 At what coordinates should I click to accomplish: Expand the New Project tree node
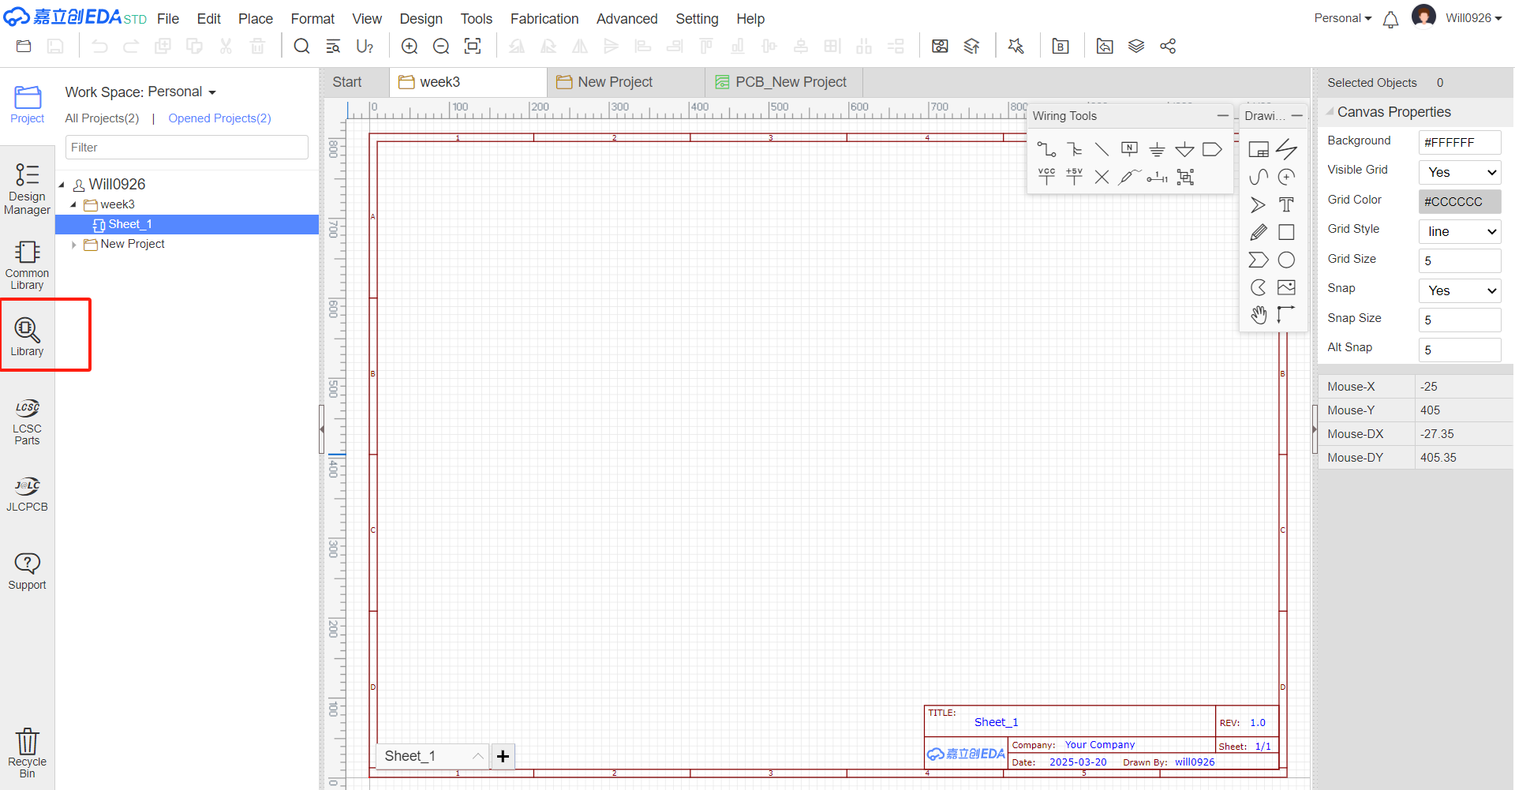74,245
